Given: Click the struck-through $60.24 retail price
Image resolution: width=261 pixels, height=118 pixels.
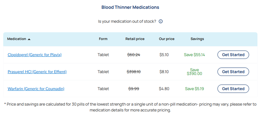Looking at the screenshot, I should pos(134,55).
